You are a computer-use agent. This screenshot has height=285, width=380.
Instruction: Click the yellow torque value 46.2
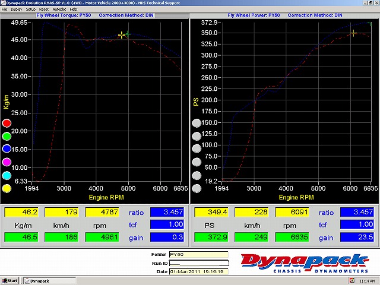coord(21,212)
